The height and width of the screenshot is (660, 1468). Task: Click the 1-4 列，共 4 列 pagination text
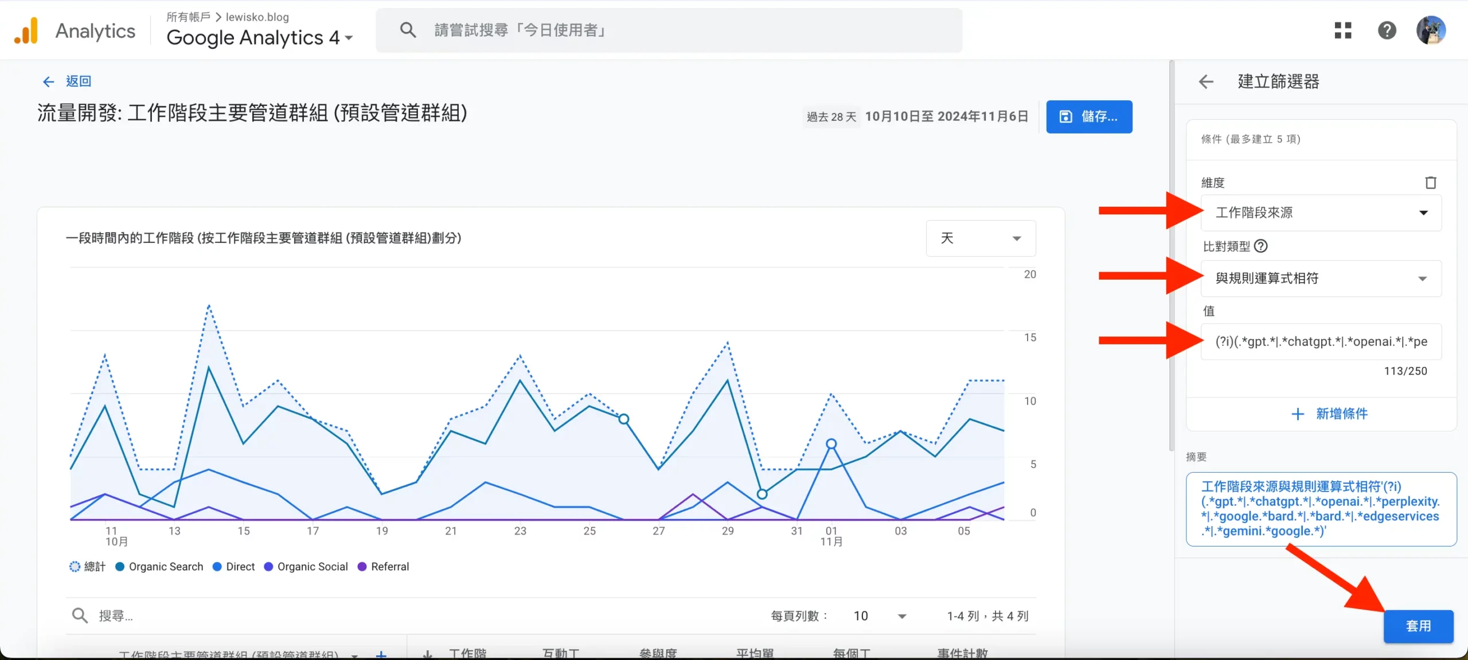987,616
